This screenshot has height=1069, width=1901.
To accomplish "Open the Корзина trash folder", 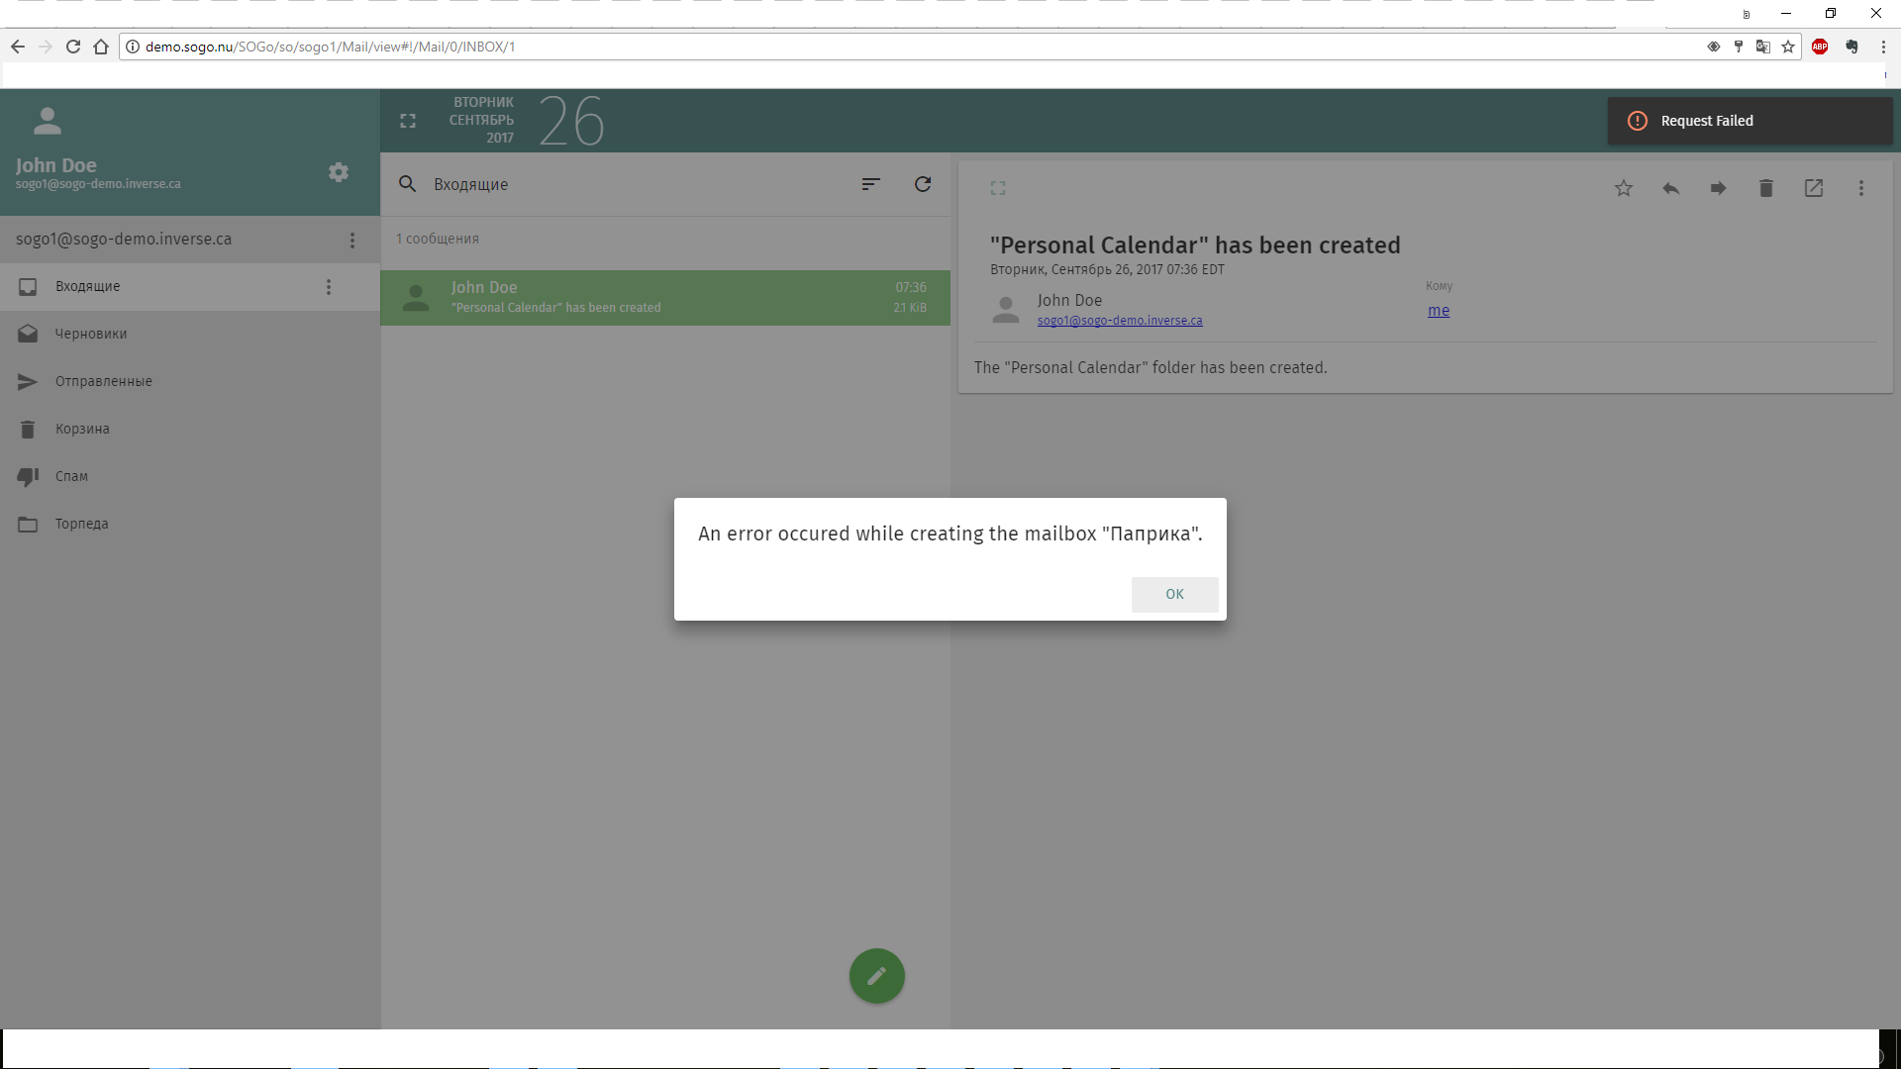I will [x=82, y=429].
